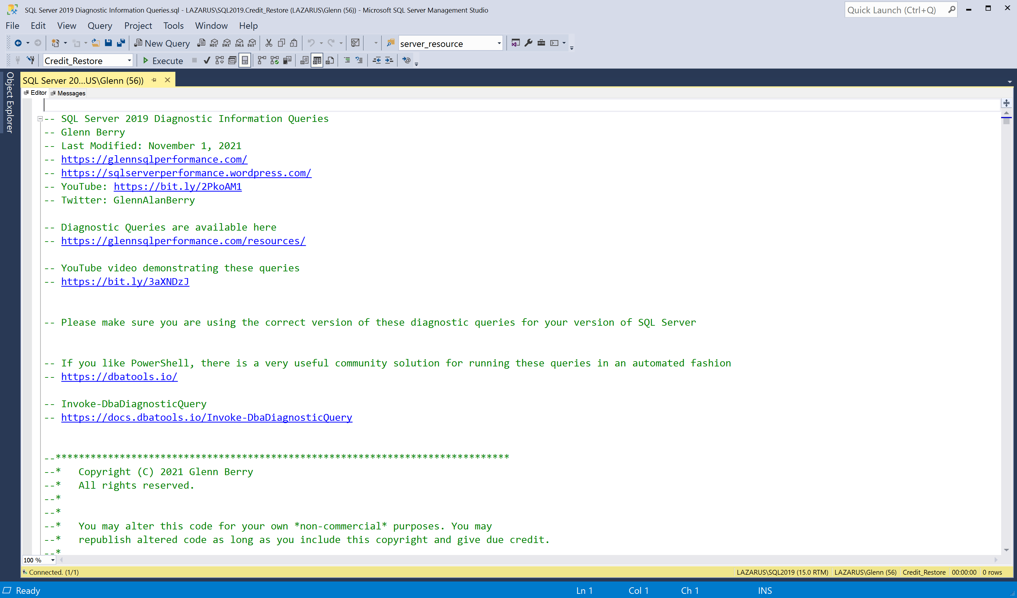The height and width of the screenshot is (598, 1017).
Task: Click the editor split handle
Action: coord(1006,103)
